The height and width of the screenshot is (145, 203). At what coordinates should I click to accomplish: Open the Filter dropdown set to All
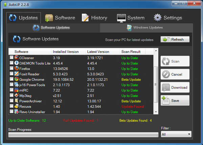(x=176, y=134)
